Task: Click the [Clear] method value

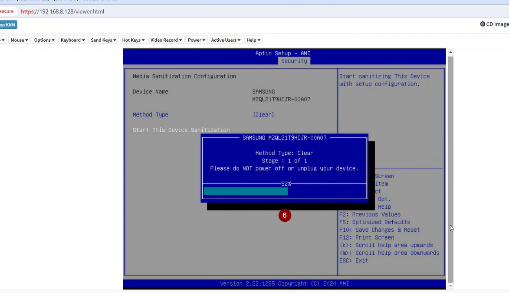Action: (263, 114)
